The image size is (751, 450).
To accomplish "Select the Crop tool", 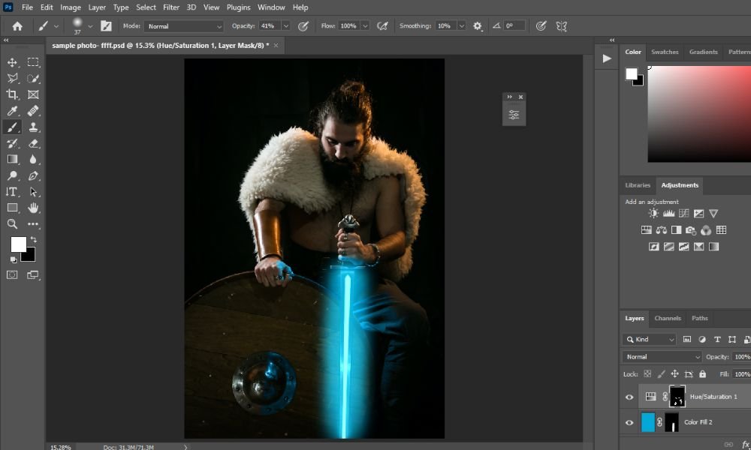I will coord(13,94).
